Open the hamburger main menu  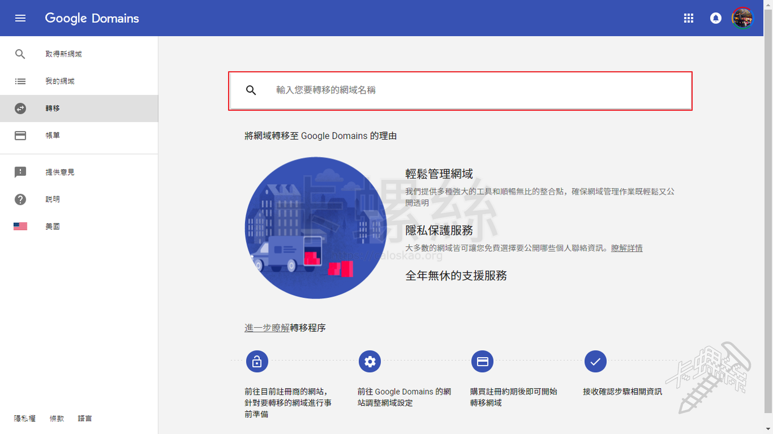coord(20,18)
